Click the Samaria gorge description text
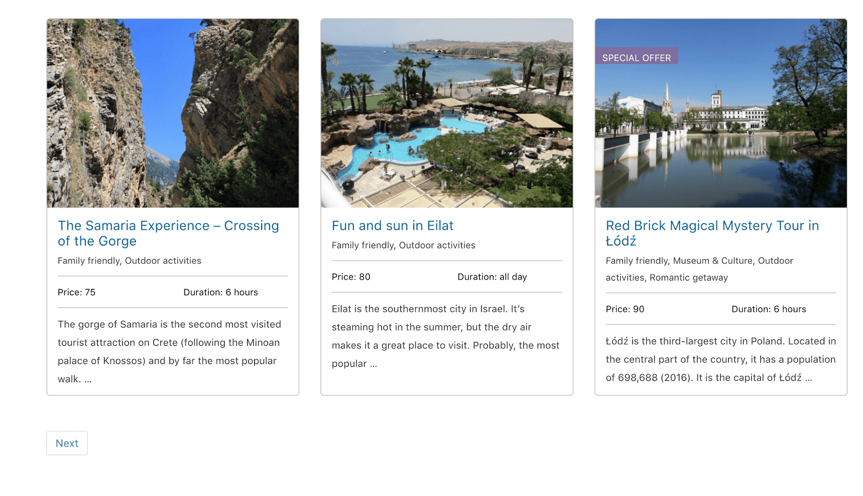Screen dimensions: 863x496 pos(170,352)
